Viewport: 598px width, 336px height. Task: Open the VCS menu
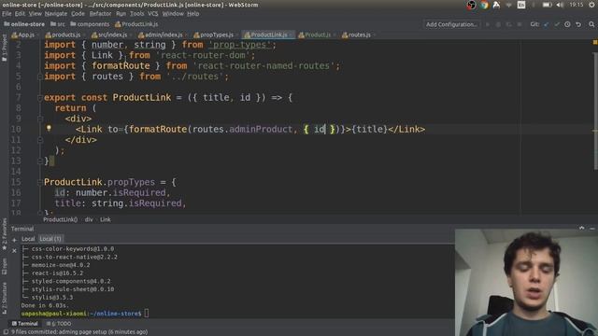153,14
